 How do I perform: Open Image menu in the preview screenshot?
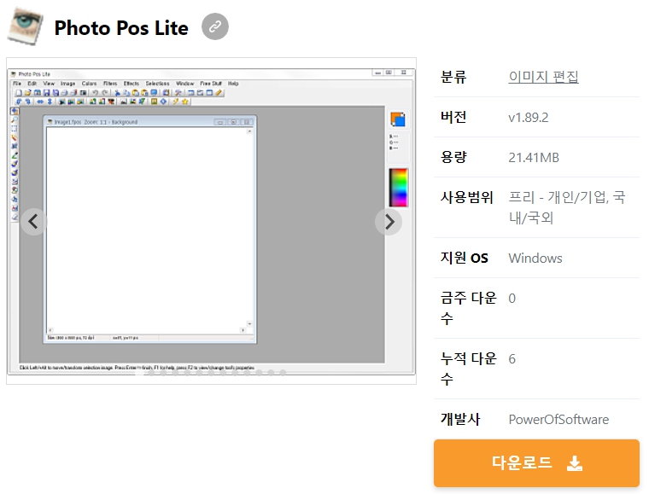(x=67, y=84)
